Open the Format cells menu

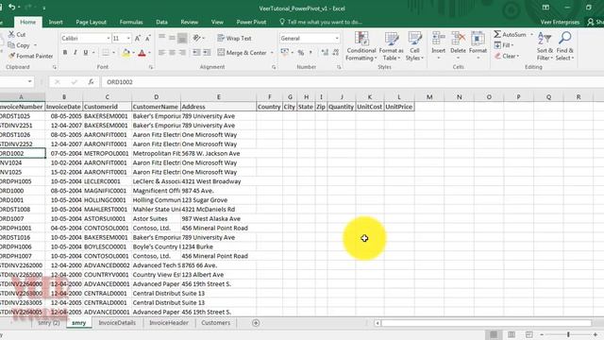478,46
